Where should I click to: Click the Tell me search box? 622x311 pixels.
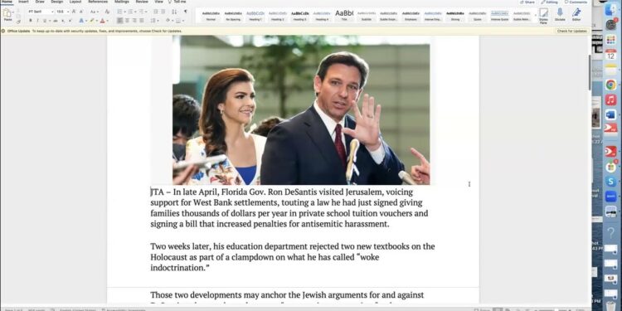177,2
